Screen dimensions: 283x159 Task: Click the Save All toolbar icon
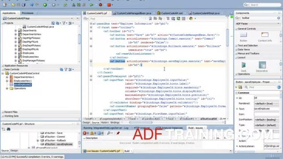(x=23, y=5)
